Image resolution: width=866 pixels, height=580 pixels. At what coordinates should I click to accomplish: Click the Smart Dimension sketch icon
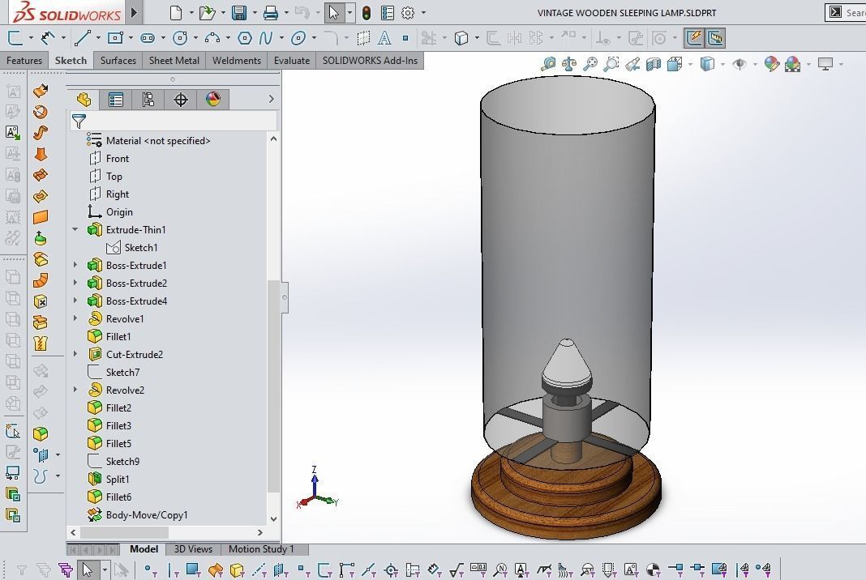click(48, 38)
